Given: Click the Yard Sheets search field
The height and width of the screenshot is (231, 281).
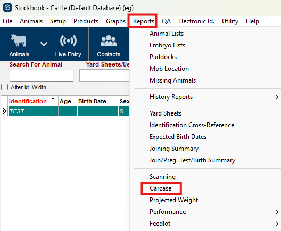Looking at the screenshot, I should pos(104,76).
